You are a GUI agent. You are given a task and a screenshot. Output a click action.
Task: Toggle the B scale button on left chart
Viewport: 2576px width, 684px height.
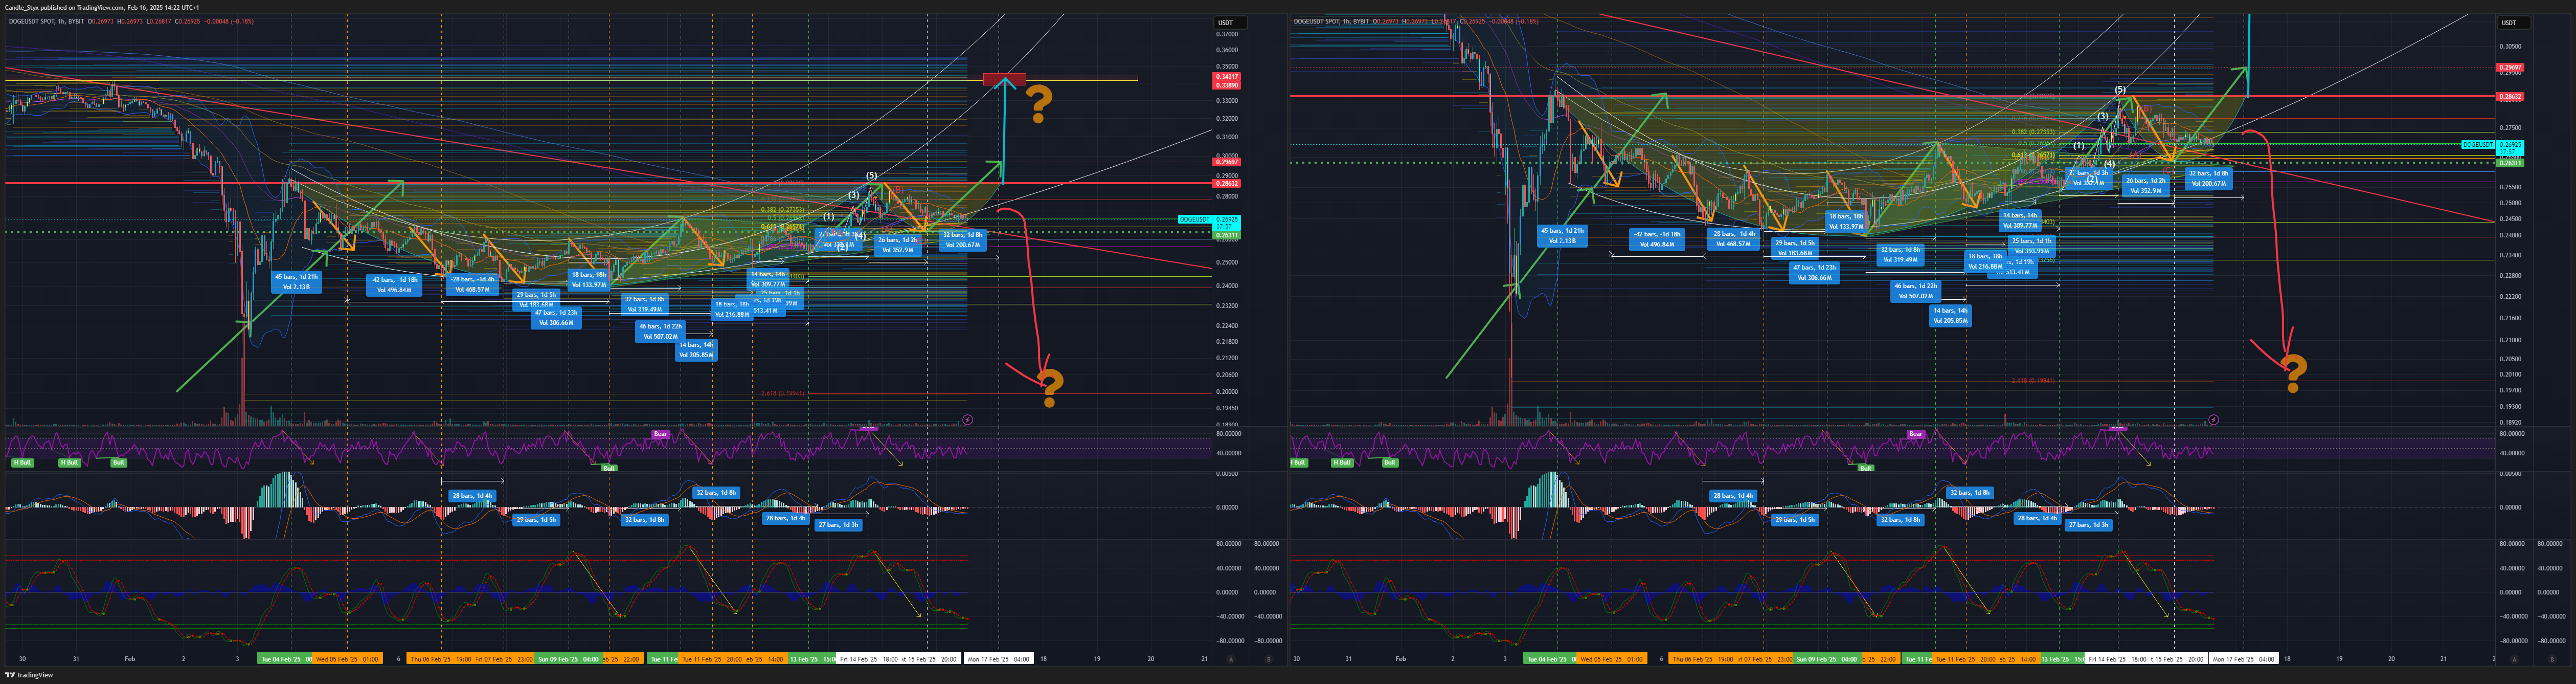pos(1269,659)
